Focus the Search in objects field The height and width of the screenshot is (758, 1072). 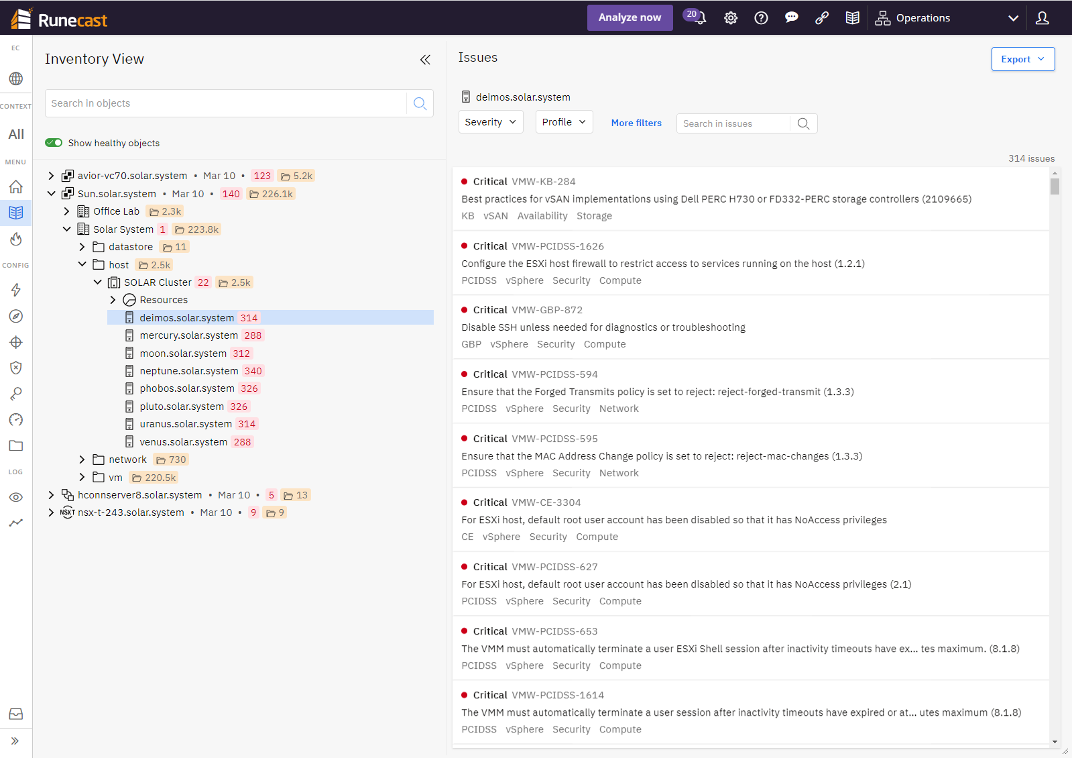[227, 103]
